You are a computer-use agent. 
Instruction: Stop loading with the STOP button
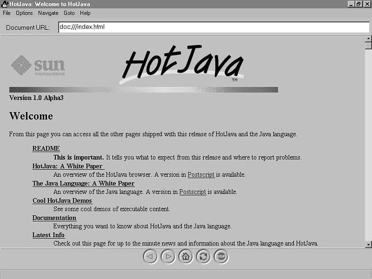(x=221, y=257)
